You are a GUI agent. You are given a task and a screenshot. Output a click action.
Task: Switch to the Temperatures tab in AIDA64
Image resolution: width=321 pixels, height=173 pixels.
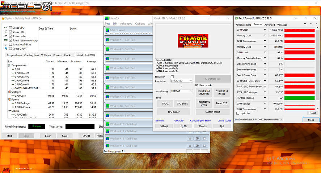14,55
